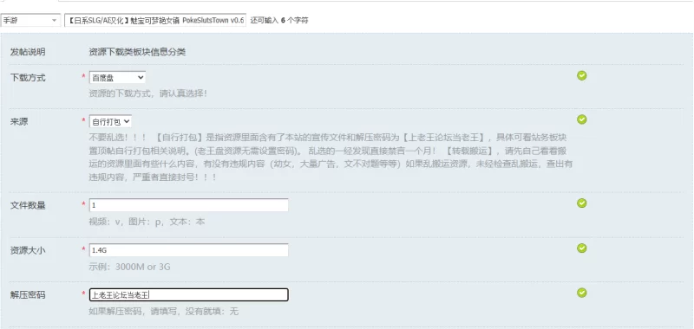
Task: Open the 来源 自行打包 dropdown
Action: pos(110,121)
